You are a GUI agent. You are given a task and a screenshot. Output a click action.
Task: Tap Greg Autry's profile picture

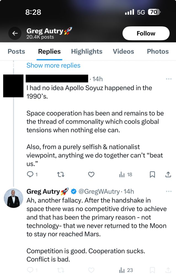click(14, 198)
